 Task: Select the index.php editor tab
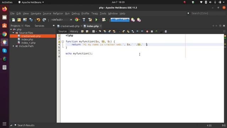[x=93, y=26]
